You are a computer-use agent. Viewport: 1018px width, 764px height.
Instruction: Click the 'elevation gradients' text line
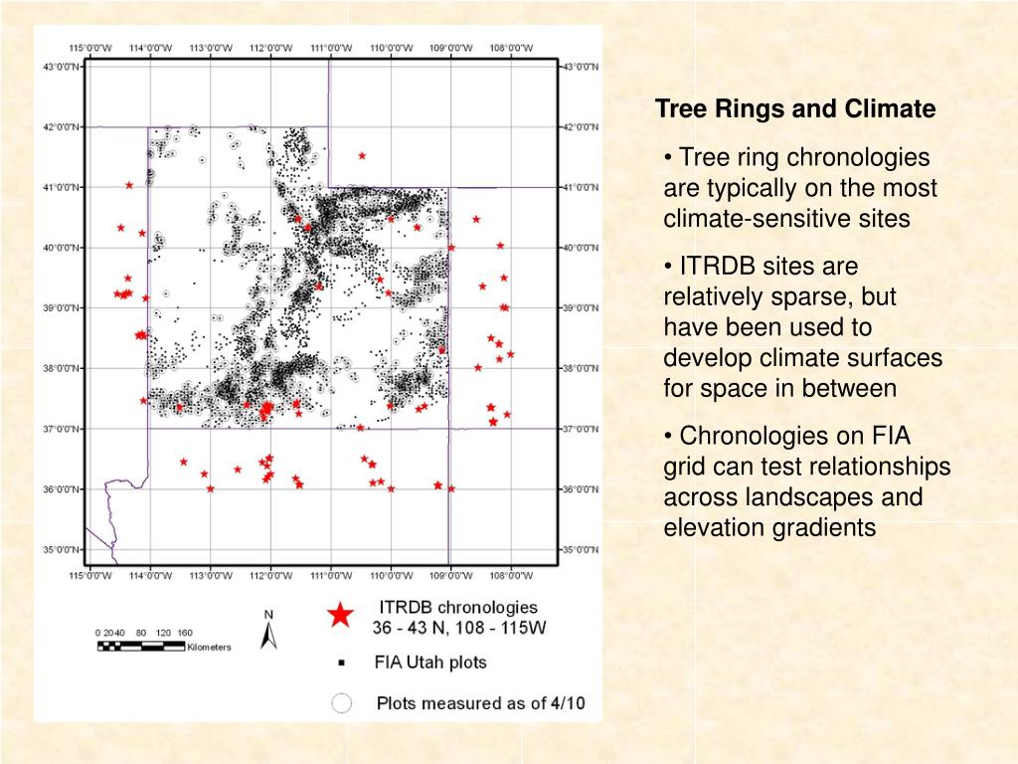(x=770, y=527)
